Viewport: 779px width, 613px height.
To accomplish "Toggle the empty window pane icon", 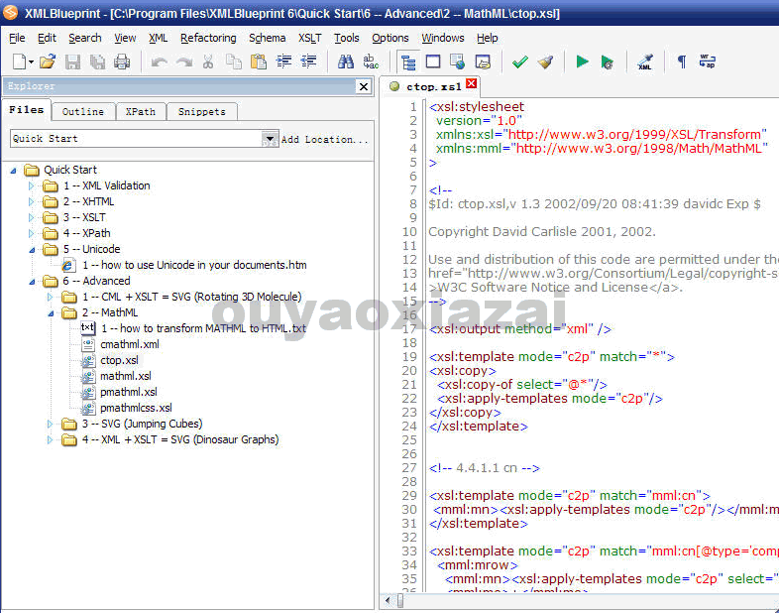I will (433, 61).
